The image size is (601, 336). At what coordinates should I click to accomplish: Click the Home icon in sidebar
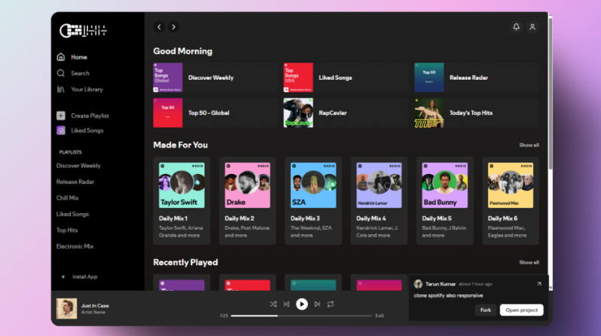[60, 57]
